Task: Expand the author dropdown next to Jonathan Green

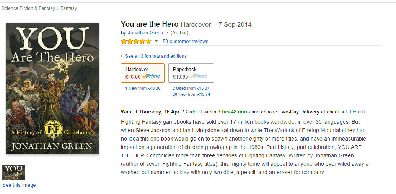Action: coord(168,32)
